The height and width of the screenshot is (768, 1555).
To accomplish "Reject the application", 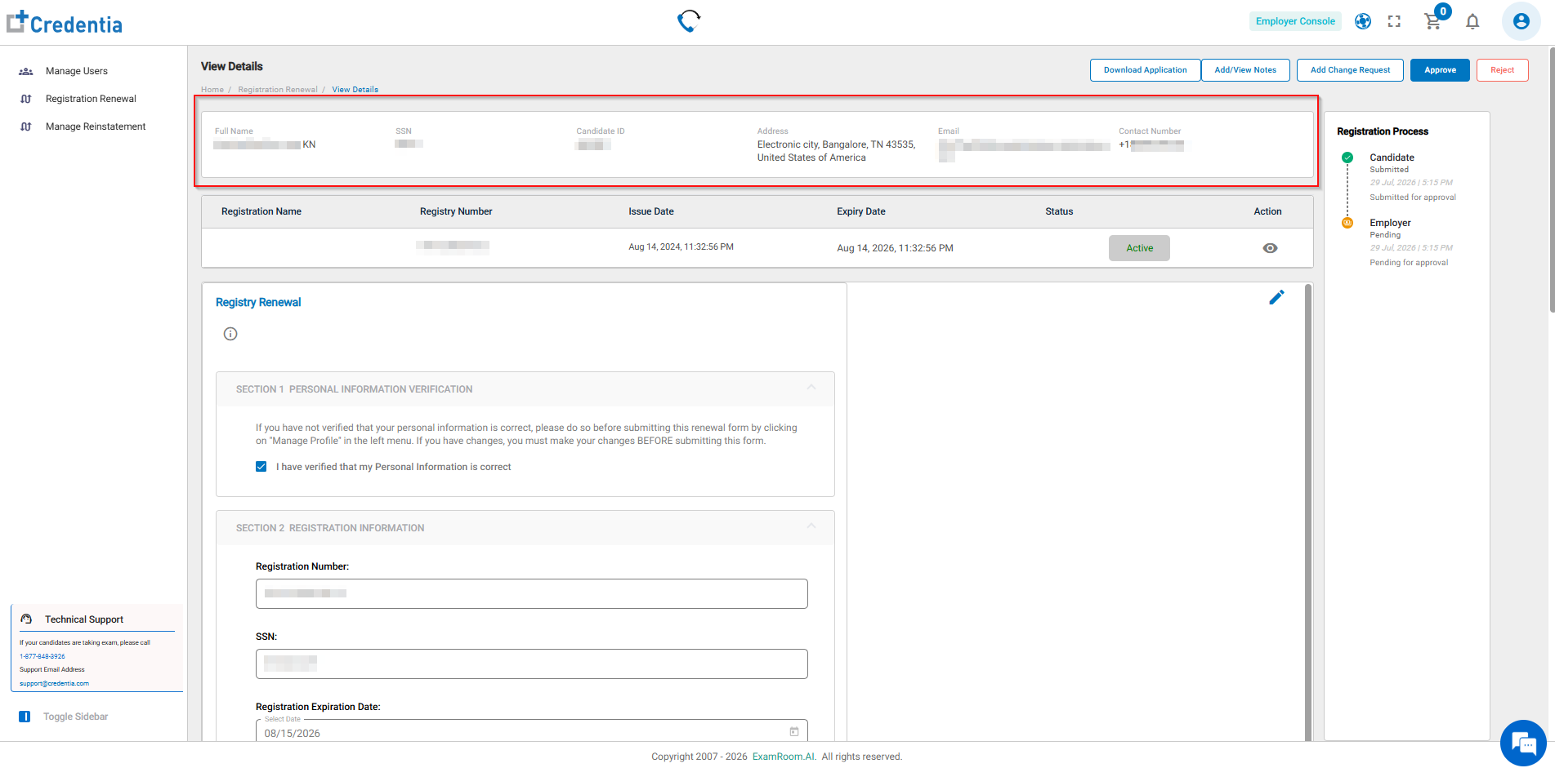I will tap(1502, 70).
